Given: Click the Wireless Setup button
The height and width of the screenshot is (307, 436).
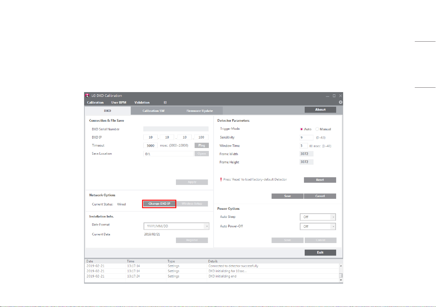Looking at the screenshot, I should pos(192,204).
